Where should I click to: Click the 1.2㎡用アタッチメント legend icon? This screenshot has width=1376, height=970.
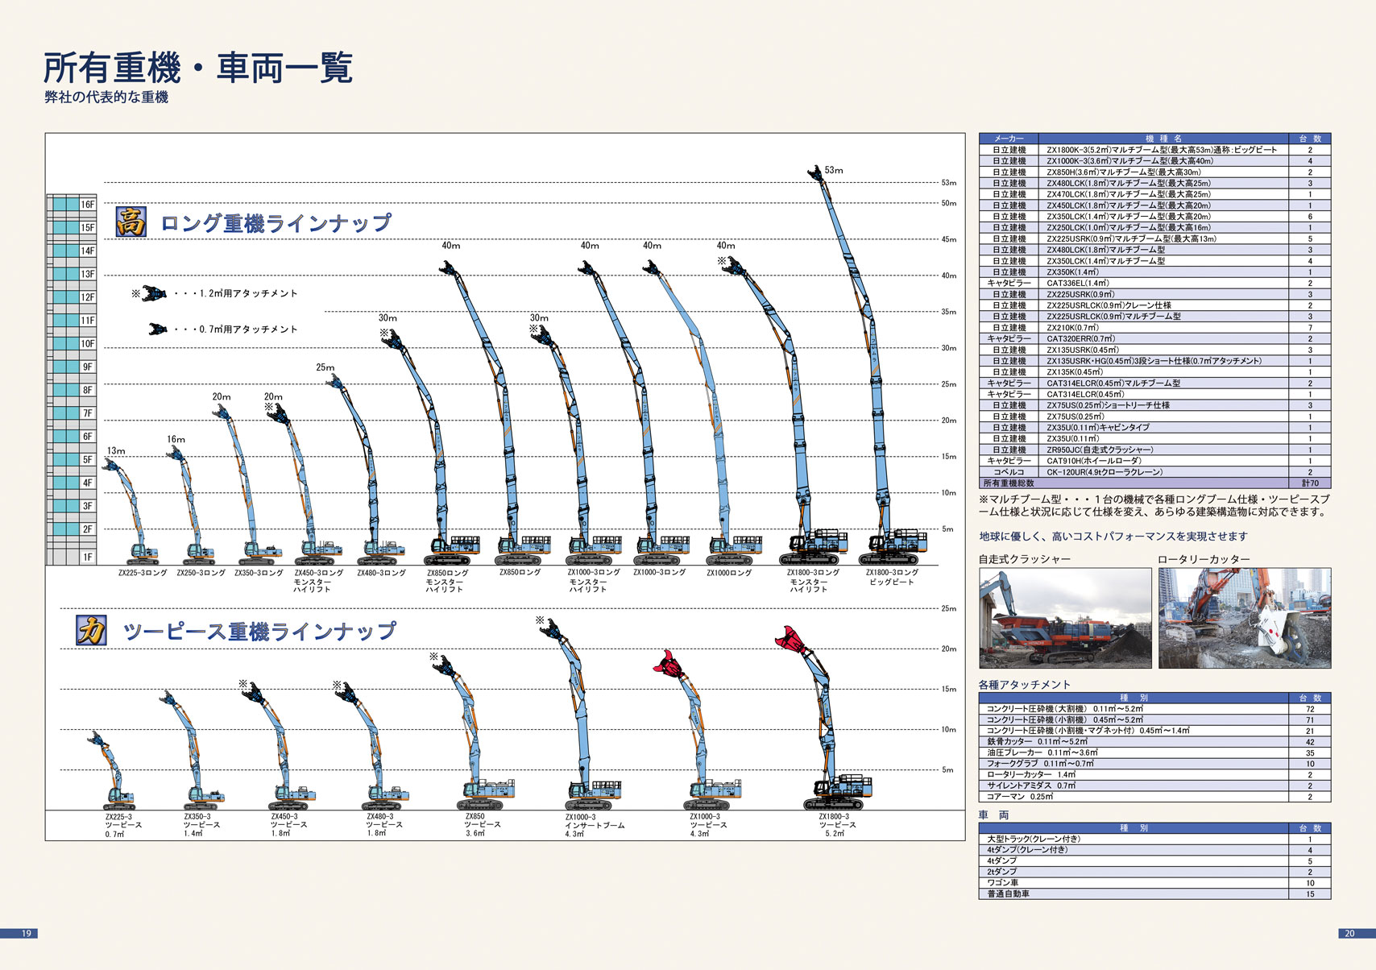pyautogui.click(x=153, y=293)
